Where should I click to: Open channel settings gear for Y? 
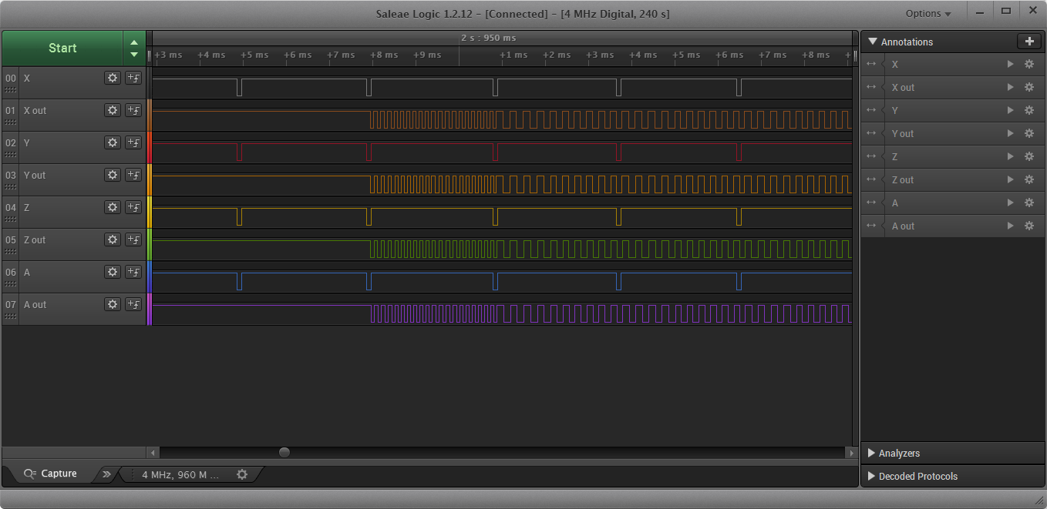tap(113, 142)
